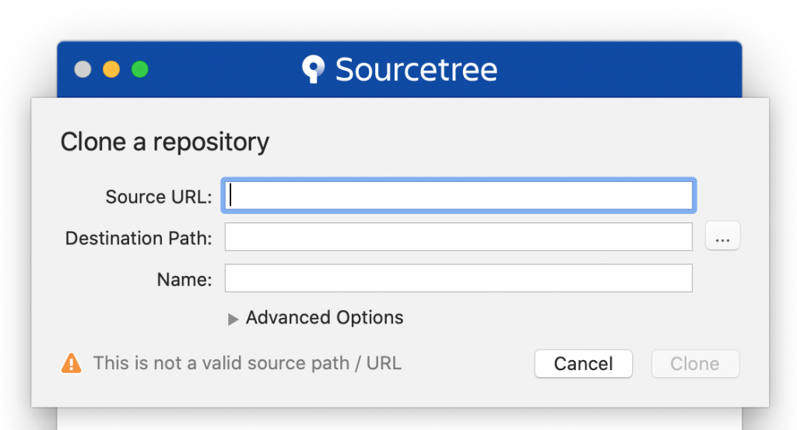Viewport: 797px width, 430px height.
Task: Click the Sourcetree window title text
Action: click(416, 70)
